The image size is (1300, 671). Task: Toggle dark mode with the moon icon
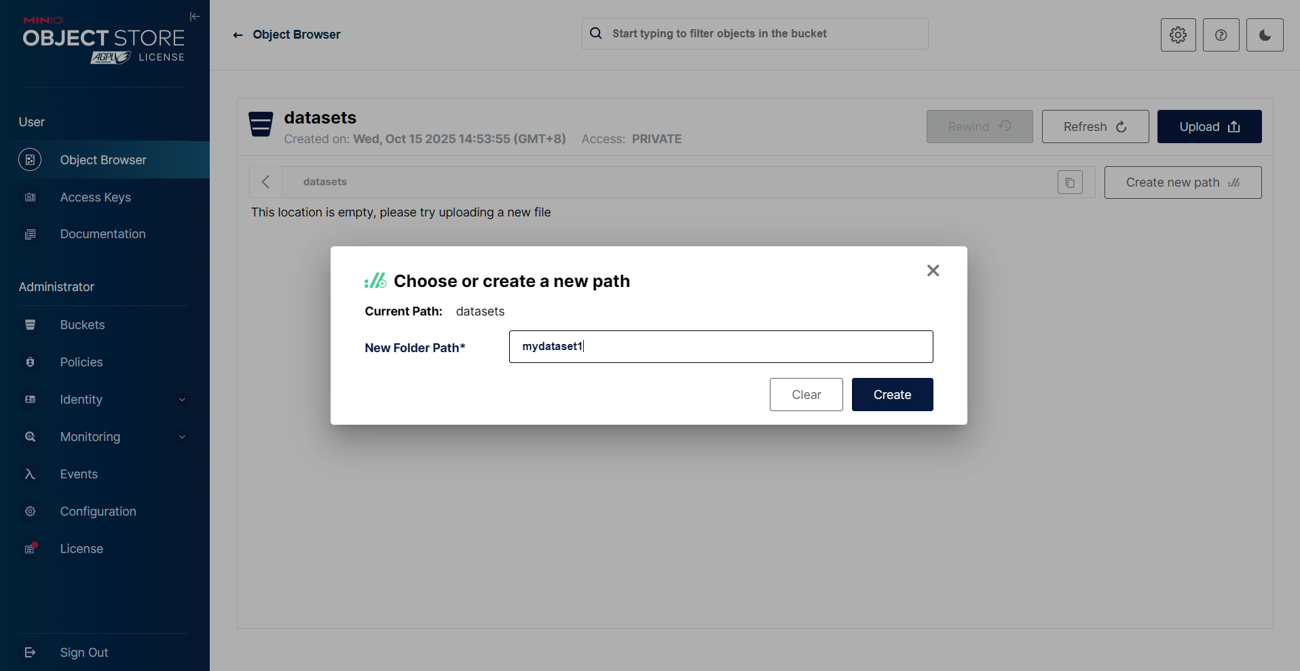pos(1264,35)
